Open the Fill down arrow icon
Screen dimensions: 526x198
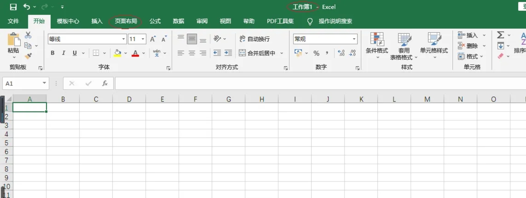[501, 46]
